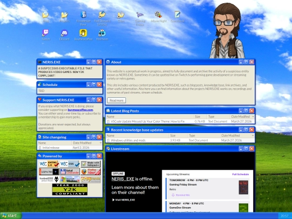
Task: Open the Projects desktop folder icon
Action: (x=64, y=15)
